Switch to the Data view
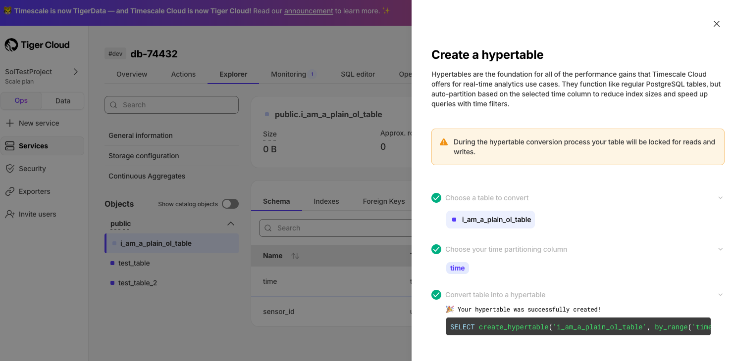733x361 pixels. click(x=63, y=100)
